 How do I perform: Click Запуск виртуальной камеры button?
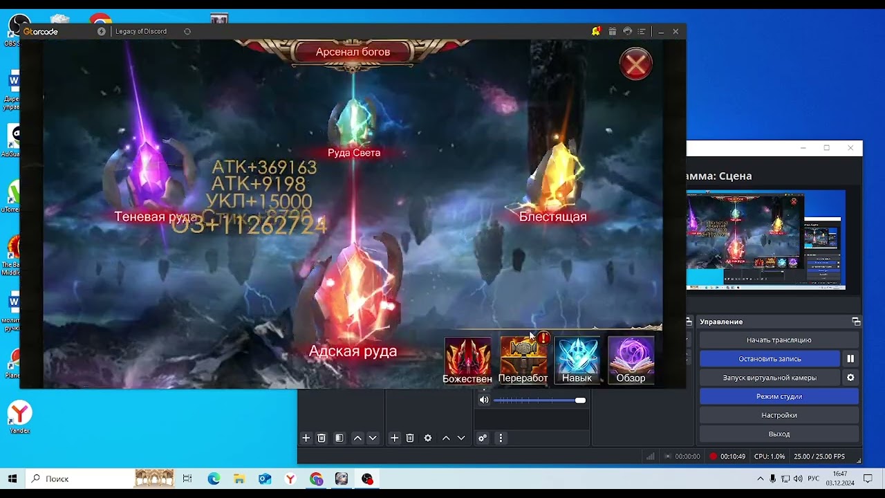[770, 378]
